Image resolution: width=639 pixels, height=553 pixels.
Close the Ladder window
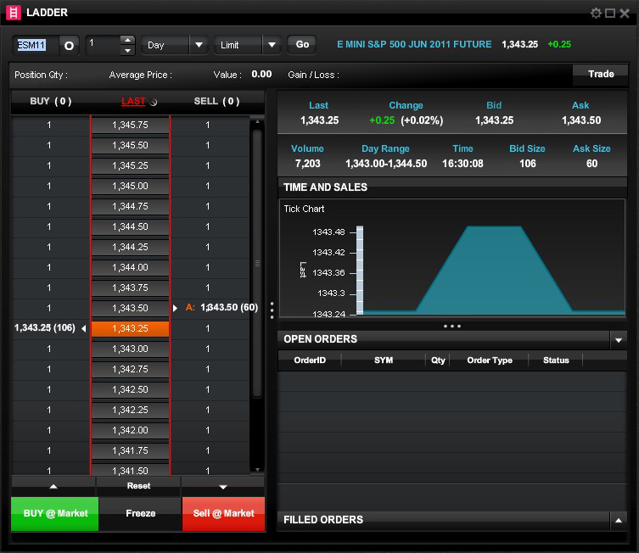(x=625, y=14)
